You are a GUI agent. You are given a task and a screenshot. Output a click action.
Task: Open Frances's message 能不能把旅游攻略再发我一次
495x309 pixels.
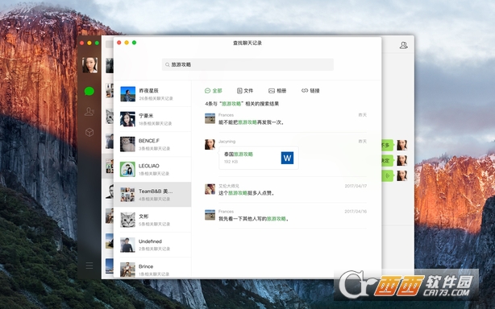(252, 122)
